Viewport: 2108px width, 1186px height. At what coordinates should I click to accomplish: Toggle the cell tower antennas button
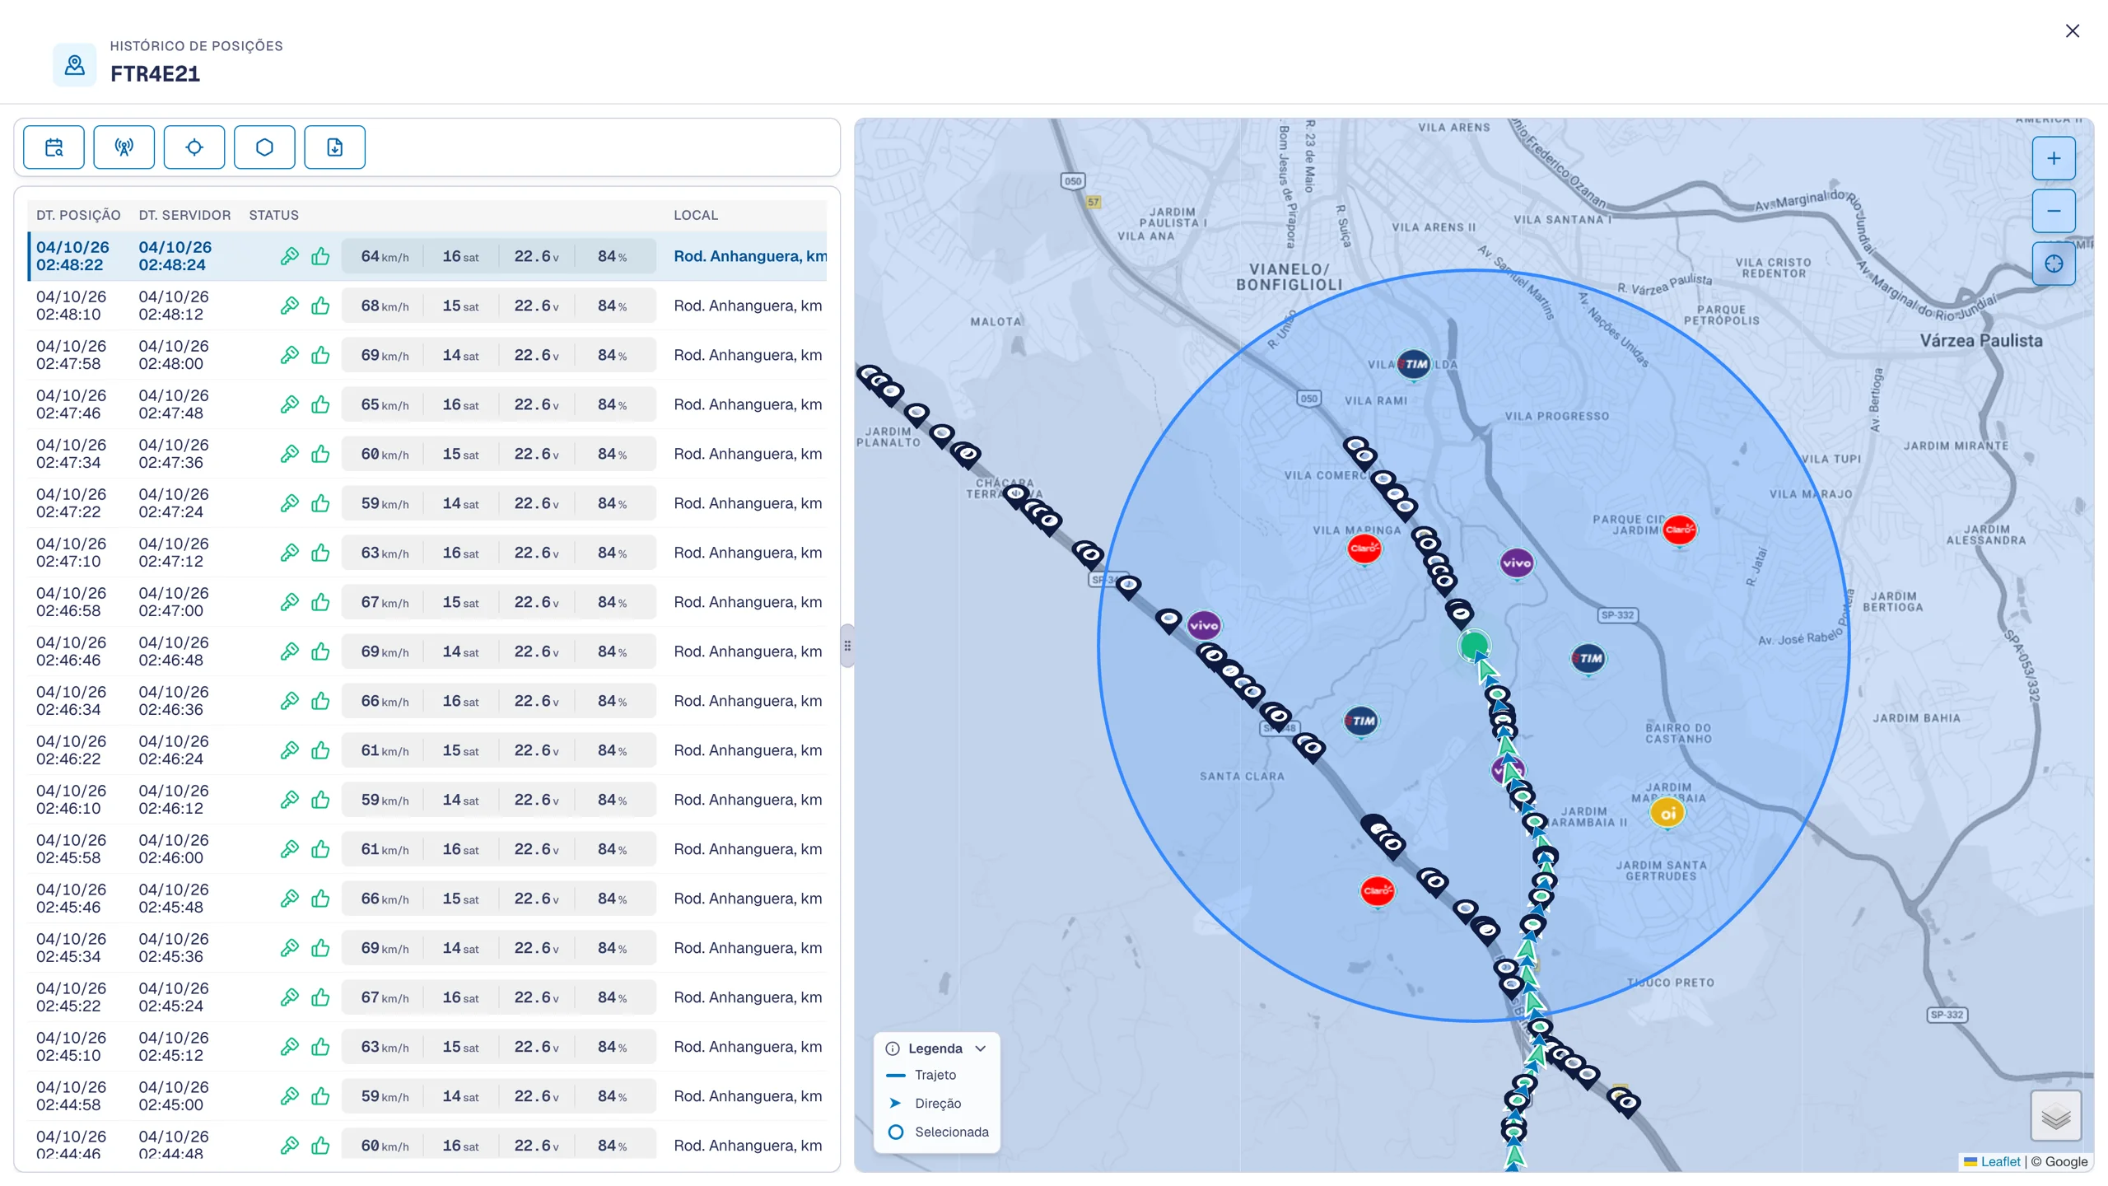pyautogui.click(x=124, y=147)
